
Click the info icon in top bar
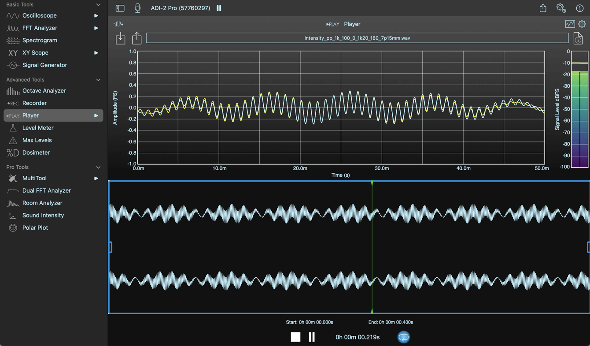click(x=579, y=8)
